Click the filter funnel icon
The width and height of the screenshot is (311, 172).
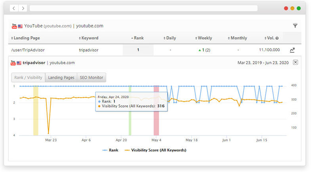click(295, 26)
